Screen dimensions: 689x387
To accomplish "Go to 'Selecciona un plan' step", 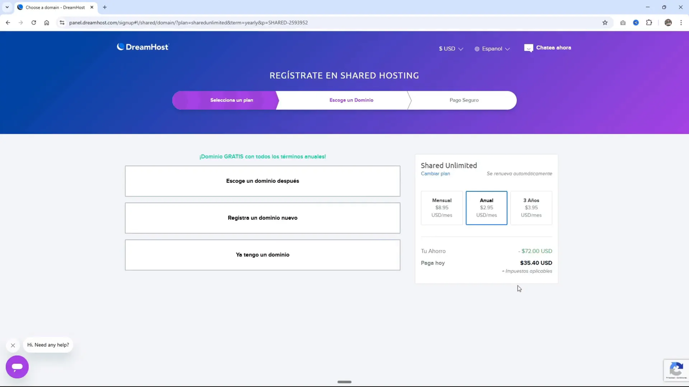I will pyautogui.click(x=232, y=100).
